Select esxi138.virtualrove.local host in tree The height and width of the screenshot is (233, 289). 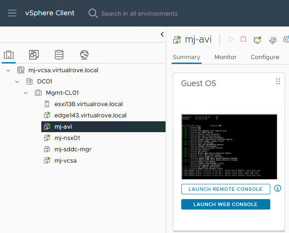coord(89,104)
